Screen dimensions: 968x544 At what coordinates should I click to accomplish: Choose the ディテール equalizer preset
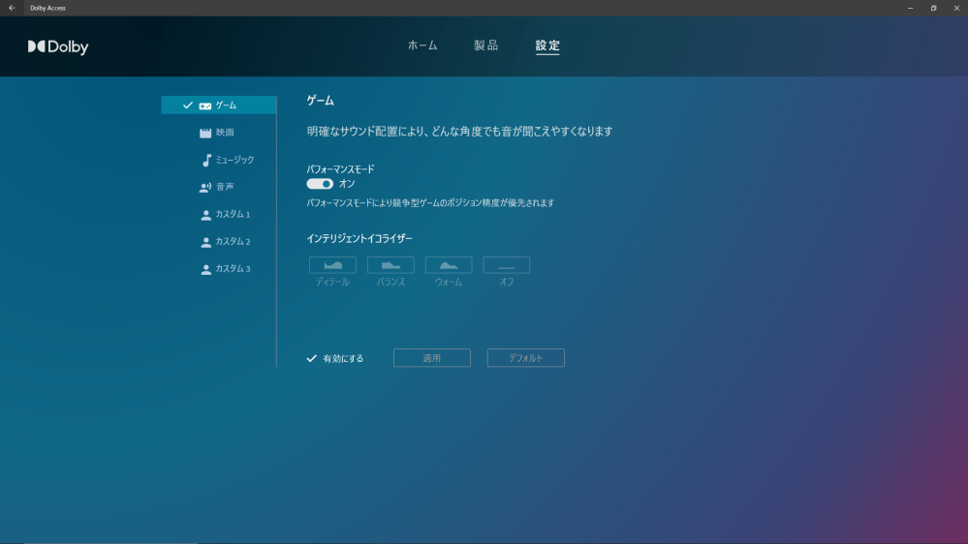(332, 265)
